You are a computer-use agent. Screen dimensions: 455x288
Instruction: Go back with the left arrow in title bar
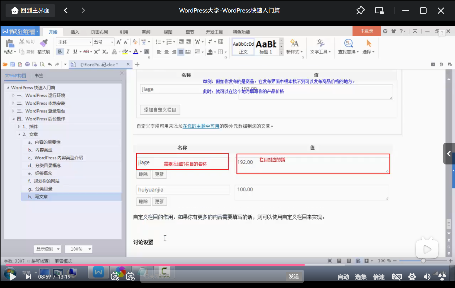pyautogui.click(x=66, y=11)
